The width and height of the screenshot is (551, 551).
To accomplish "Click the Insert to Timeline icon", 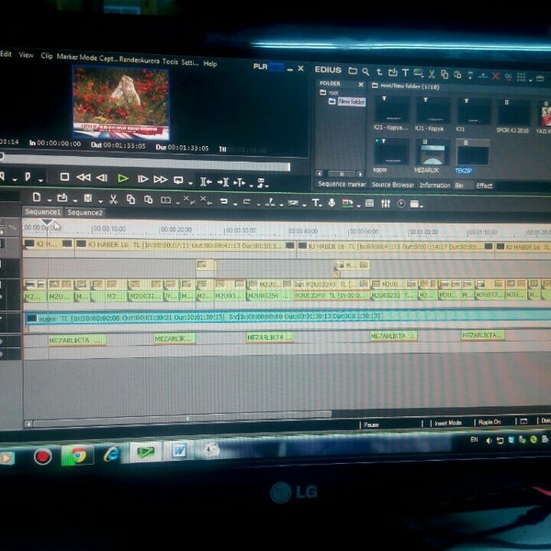I will 206,181.
